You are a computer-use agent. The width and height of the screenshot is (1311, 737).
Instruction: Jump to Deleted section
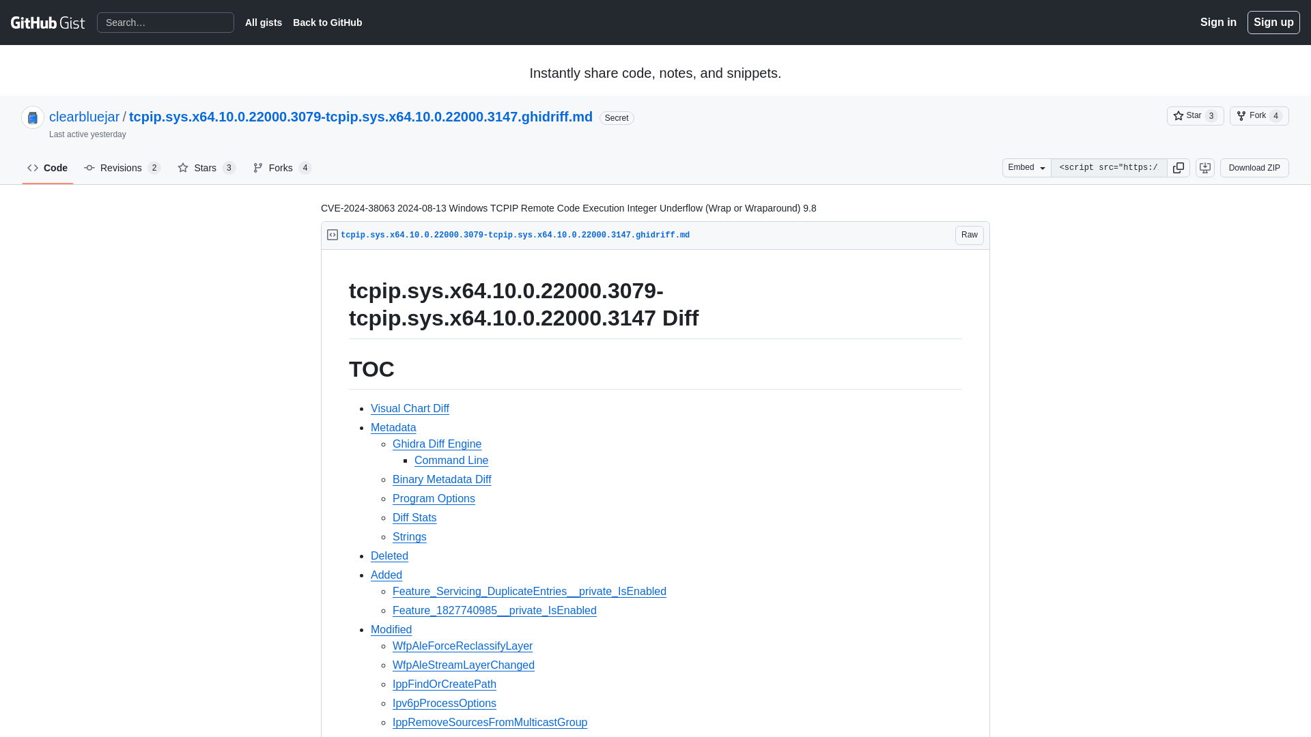click(x=389, y=555)
